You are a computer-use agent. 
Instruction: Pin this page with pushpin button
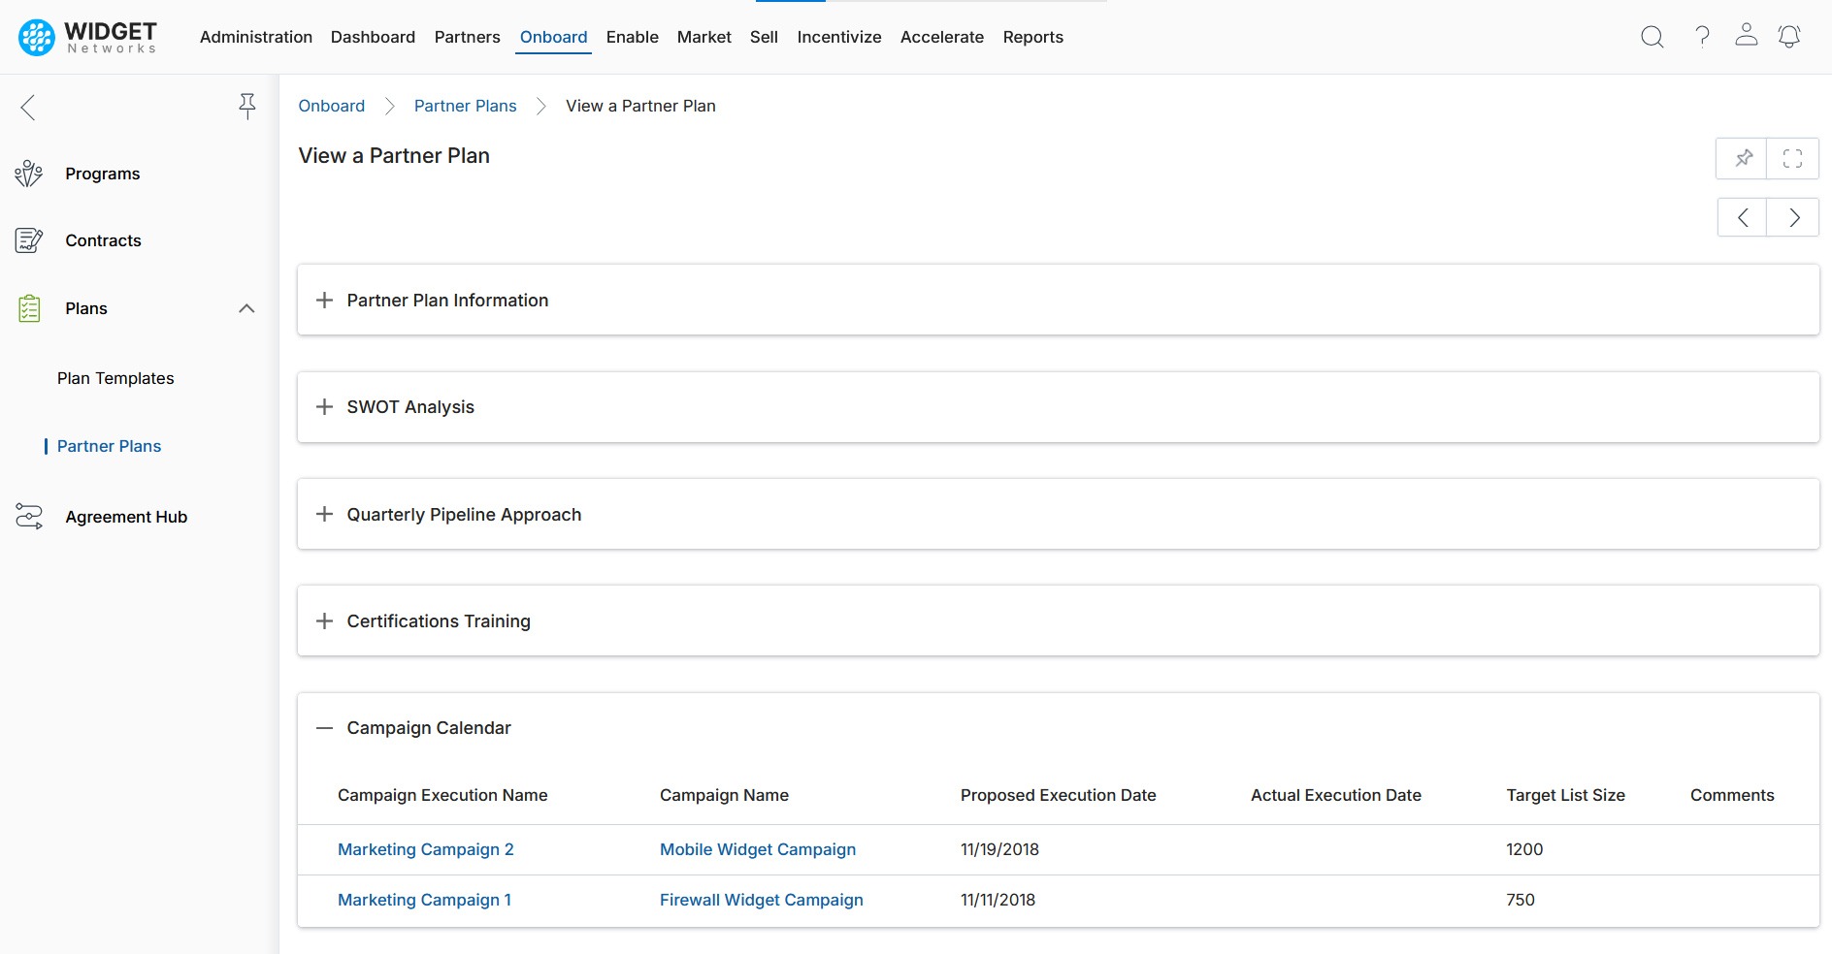tap(1743, 158)
